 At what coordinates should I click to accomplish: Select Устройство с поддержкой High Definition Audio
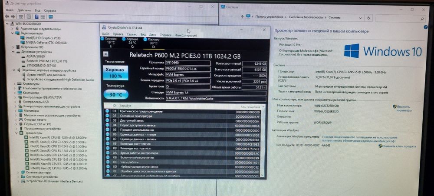60,80
